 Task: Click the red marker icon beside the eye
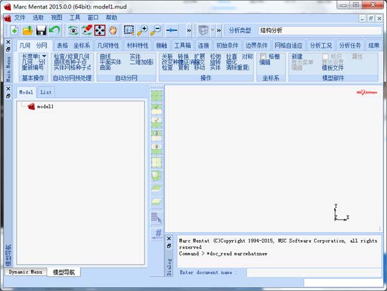click(87, 30)
